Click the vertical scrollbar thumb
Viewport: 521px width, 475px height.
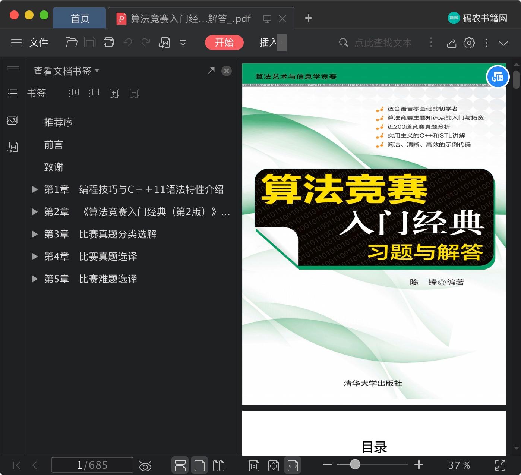516,80
